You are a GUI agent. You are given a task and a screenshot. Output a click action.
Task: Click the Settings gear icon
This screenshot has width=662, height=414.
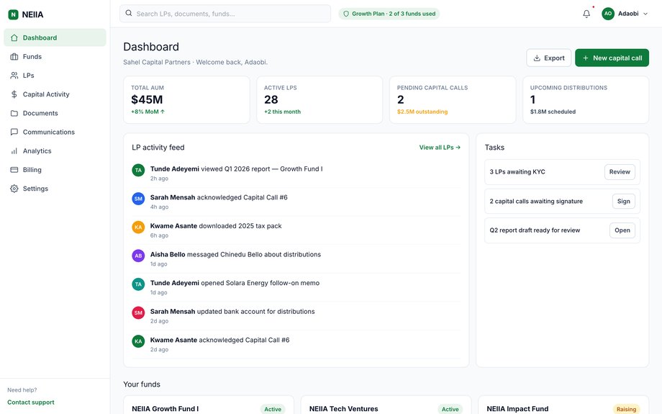pyautogui.click(x=14, y=189)
